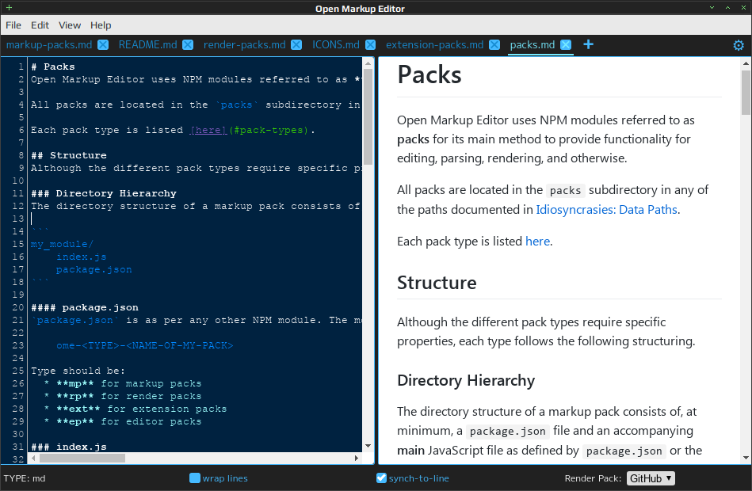Image resolution: width=752 pixels, height=491 pixels.
Task: Click the '## Structure' line in editor
Action: 69,155
